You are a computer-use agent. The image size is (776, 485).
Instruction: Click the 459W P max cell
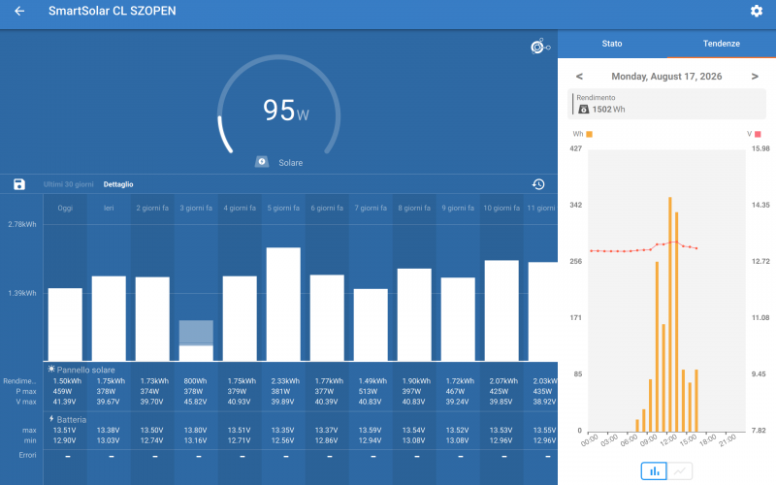pyautogui.click(x=62, y=392)
